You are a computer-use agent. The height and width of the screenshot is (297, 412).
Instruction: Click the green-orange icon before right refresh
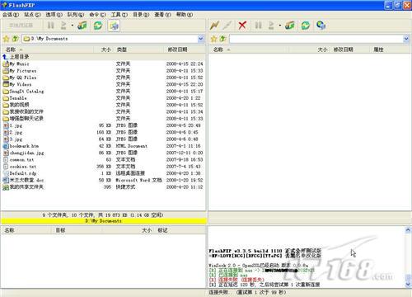[x=290, y=26]
